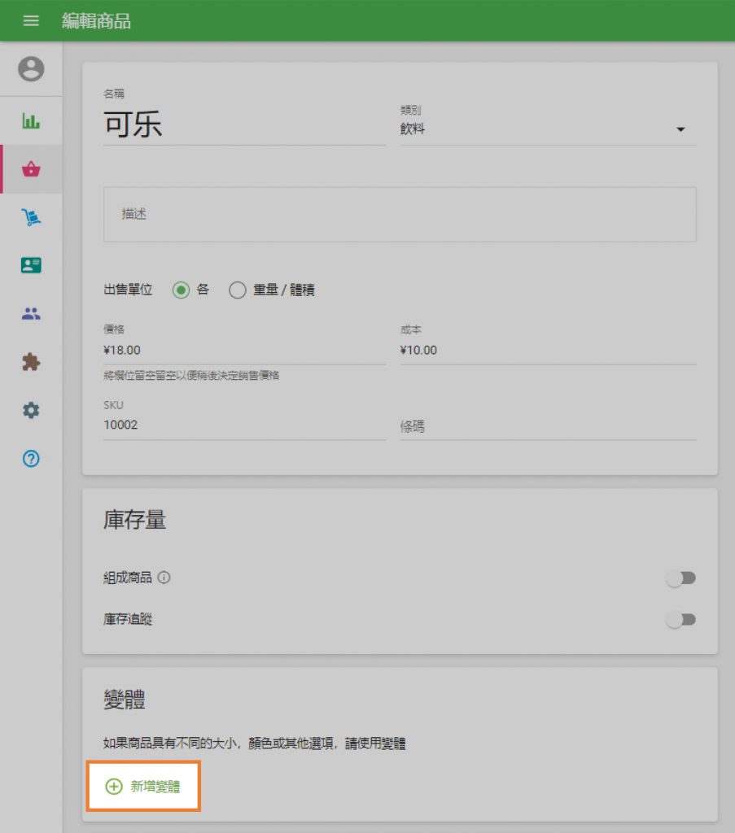Select the 重量 / 體積 radio button
Image resolution: width=735 pixels, height=833 pixels.
click(237, 290)
